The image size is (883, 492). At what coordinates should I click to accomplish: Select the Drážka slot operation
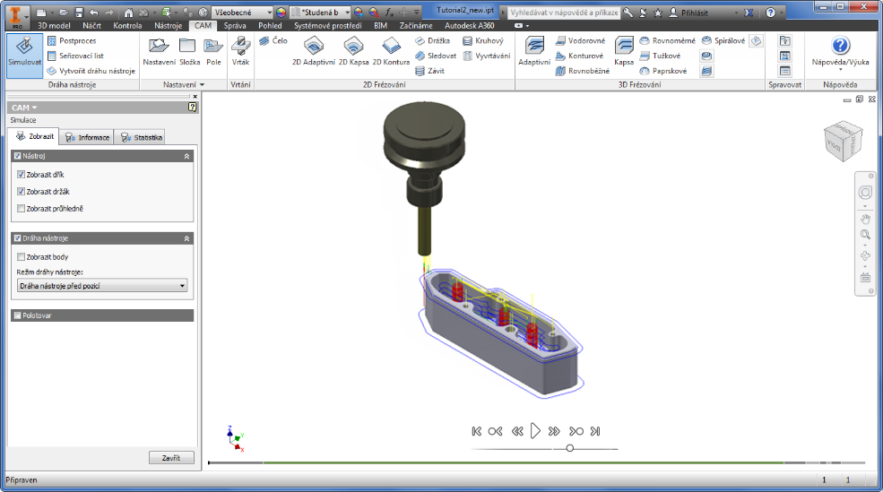point(432,40)
